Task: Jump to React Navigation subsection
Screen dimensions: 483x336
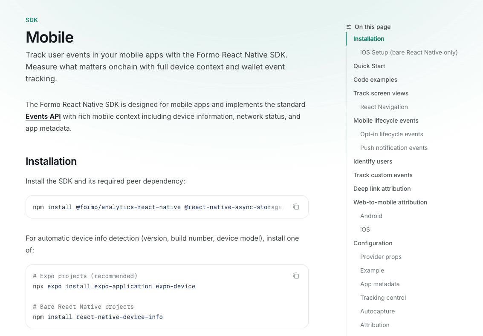Action: (384, 107)
